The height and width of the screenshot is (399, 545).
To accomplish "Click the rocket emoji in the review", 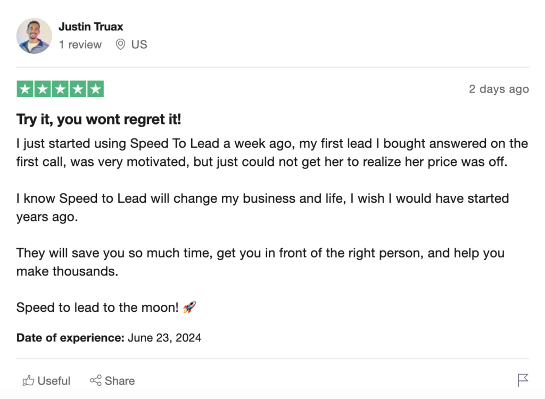I will 189,307.
